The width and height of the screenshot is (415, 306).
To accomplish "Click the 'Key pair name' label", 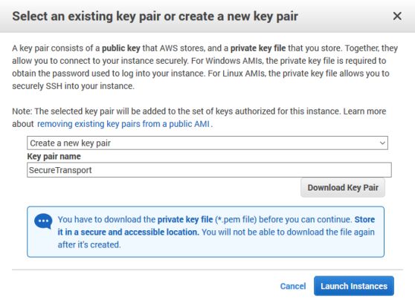I will coord(54,157).
